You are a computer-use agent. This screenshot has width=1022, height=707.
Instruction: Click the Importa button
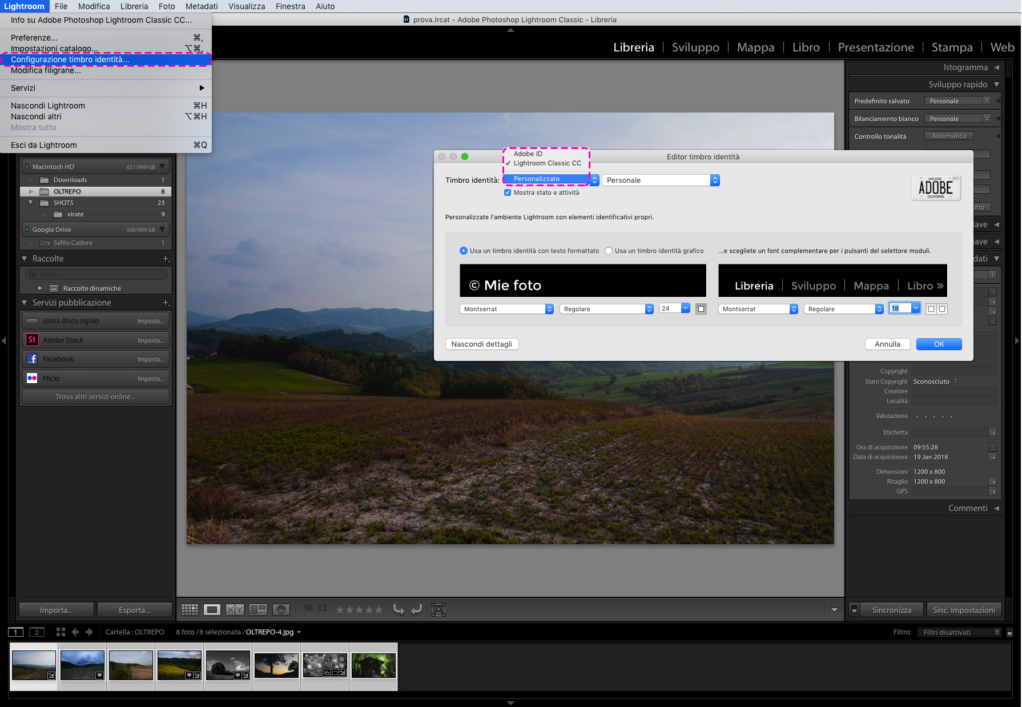point(56,610)
